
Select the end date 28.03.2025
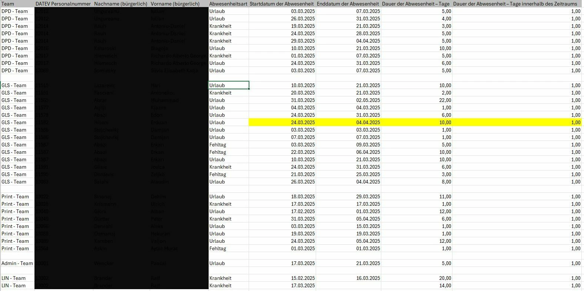[368, 33]
